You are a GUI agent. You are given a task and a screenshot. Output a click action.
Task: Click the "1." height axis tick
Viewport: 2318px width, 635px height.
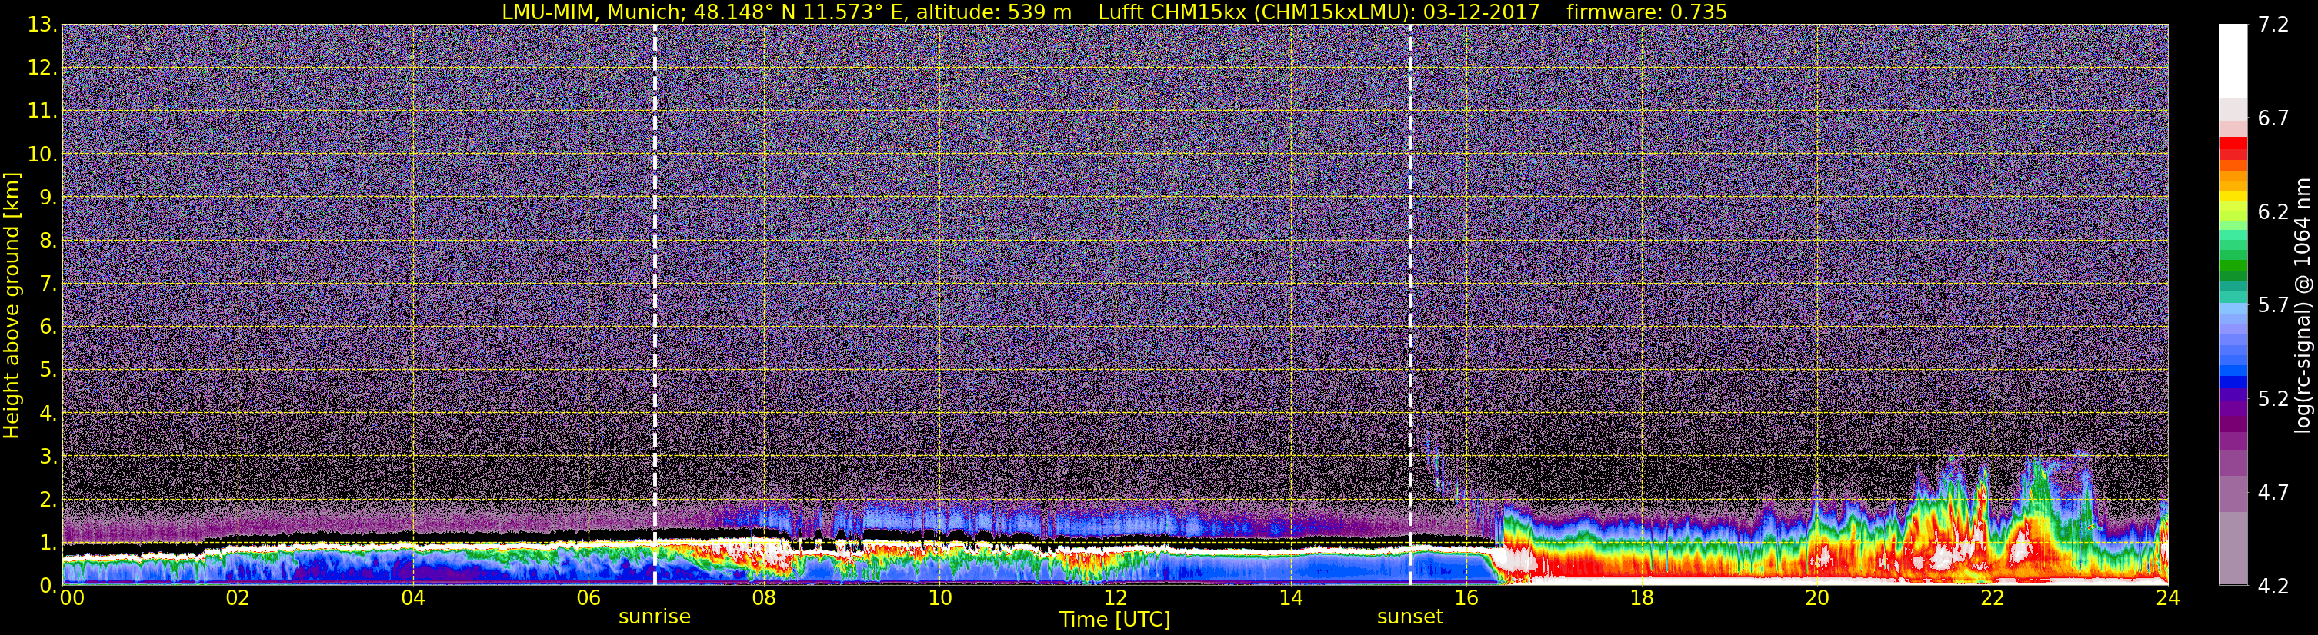(47, 542)
